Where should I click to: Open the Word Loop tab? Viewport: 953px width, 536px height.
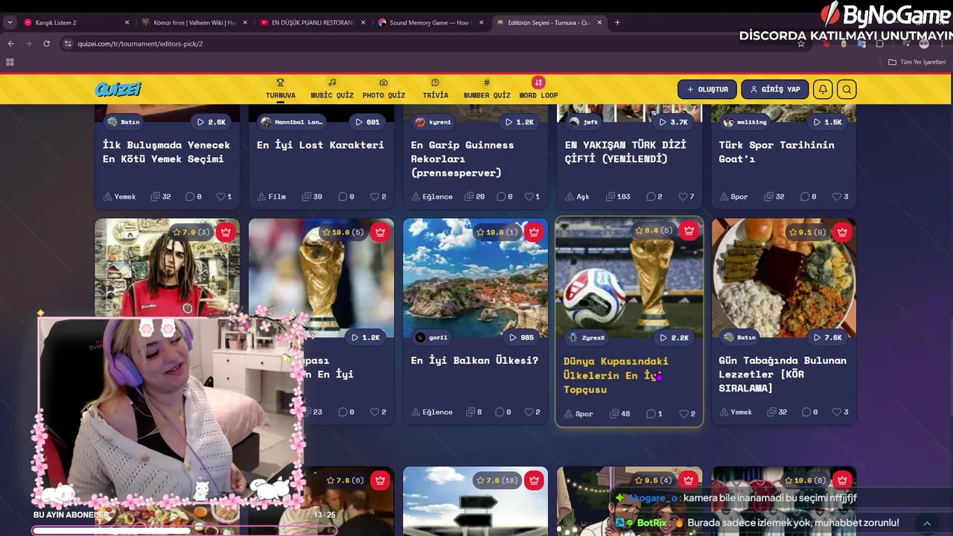pos(538,89)
